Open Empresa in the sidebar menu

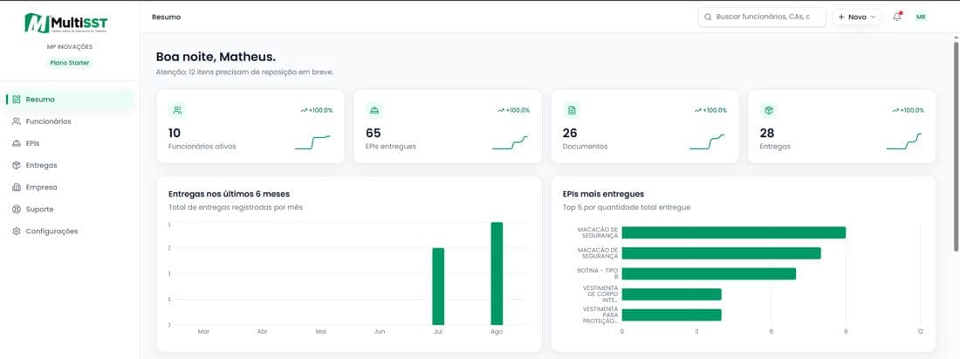[69, 188]
